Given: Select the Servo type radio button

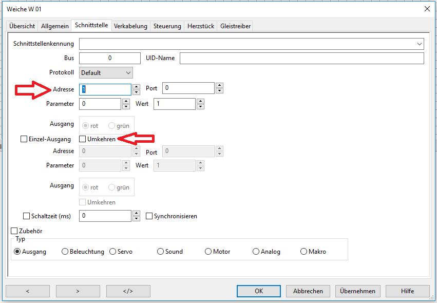Looking at the screenshot, I should coord(113,252).
